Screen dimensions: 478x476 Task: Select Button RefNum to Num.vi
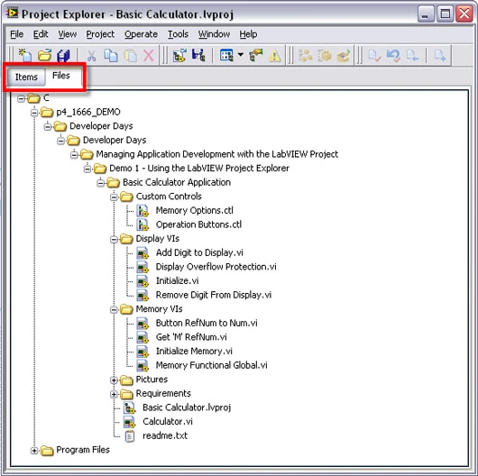click(207, 323)
